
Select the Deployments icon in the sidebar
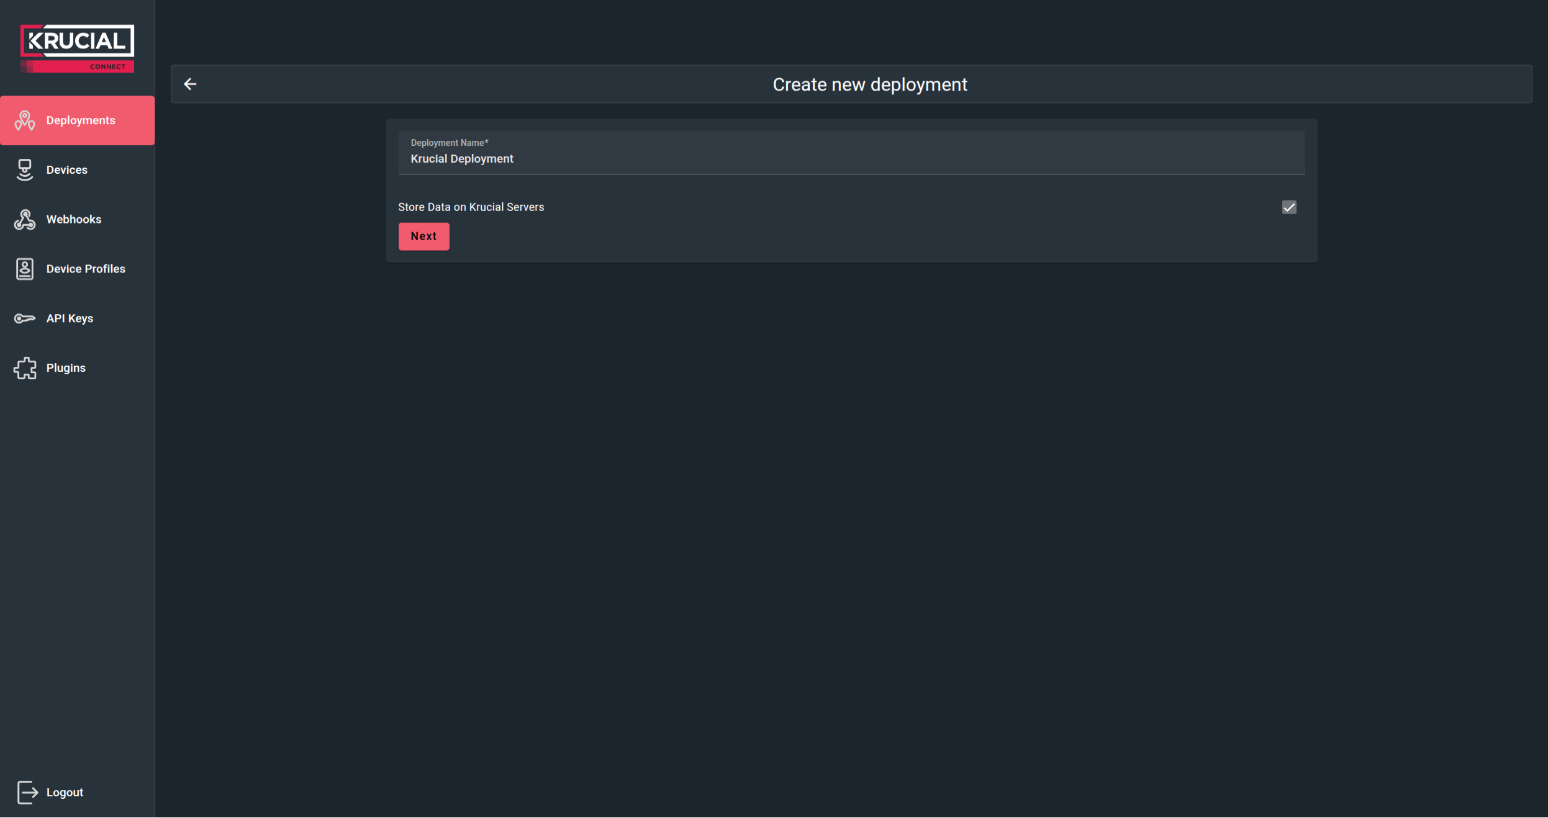click(x=25, y=120)
